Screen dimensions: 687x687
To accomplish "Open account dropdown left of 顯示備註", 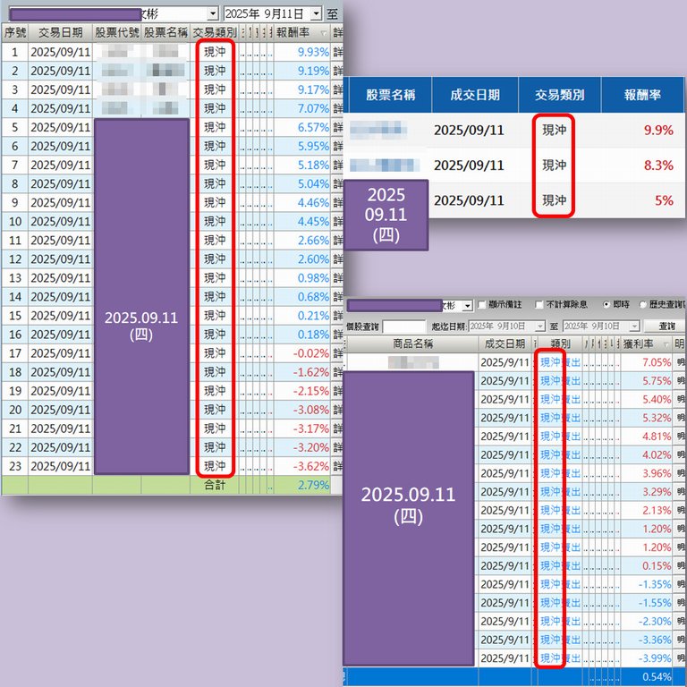I will 467,306.
